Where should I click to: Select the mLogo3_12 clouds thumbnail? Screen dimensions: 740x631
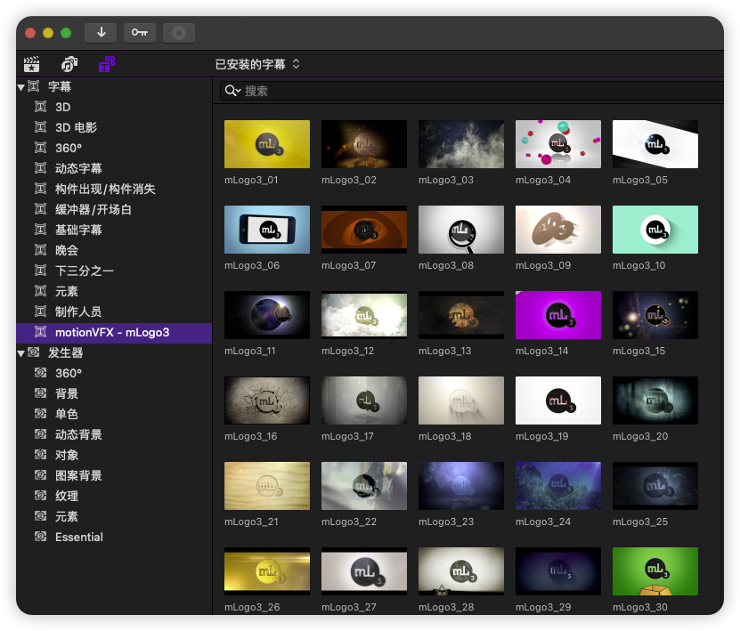pos(364,315)
